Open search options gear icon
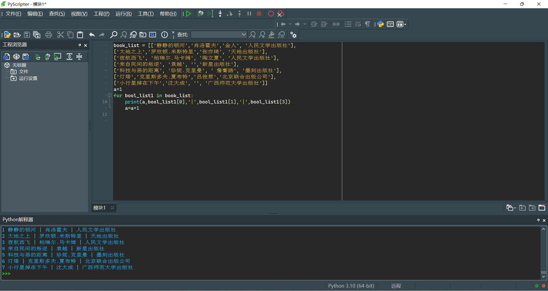 tap(293, 35)
